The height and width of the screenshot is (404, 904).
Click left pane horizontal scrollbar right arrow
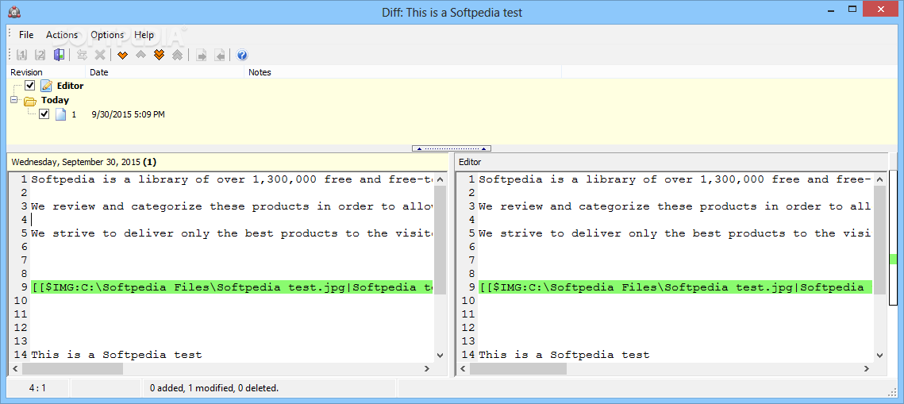tap(427, 368)
